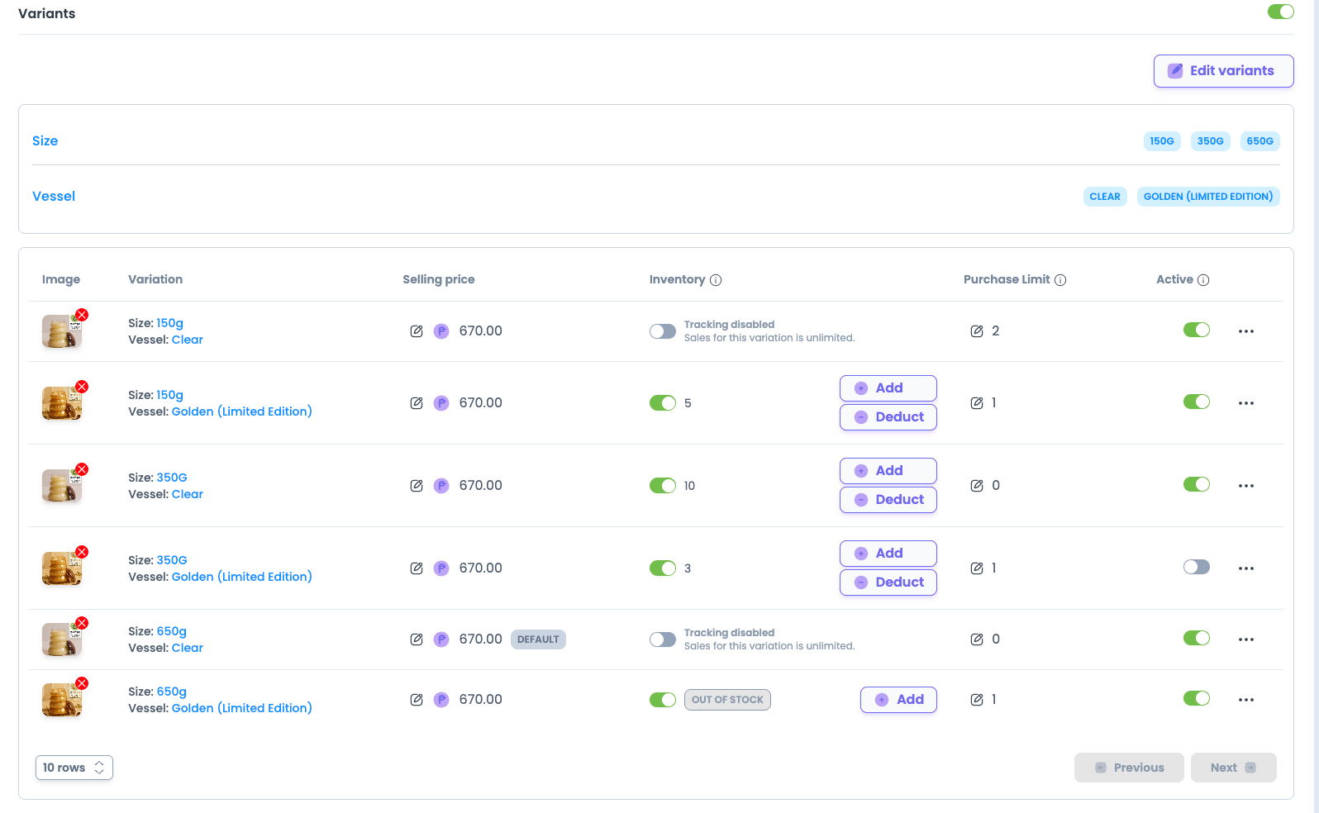The image size is (1319, 813).
Task: Turn off inventory tracking for 650g Golden
Action: click(x=663, y=700)
